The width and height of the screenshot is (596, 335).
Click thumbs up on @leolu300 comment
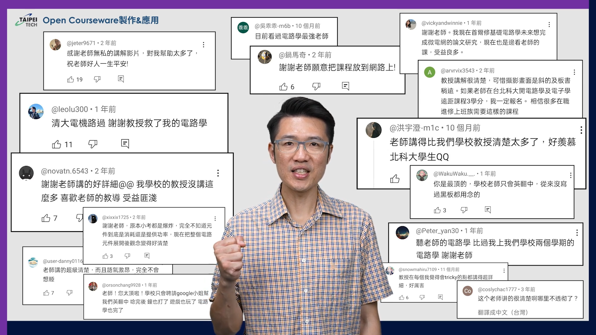(x=56, y=144)
